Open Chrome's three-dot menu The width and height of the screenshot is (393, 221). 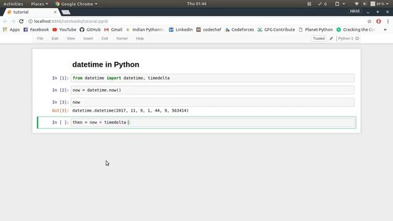pyautogui.click(x=387, y=21)
